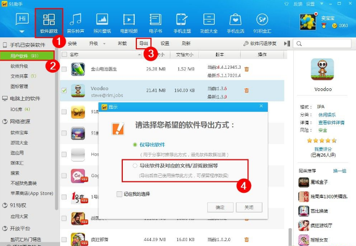The height and width of the screenshot is (246, 356).
Task: Open the 查看软件详情 link
Action: (x=332, y=122)
